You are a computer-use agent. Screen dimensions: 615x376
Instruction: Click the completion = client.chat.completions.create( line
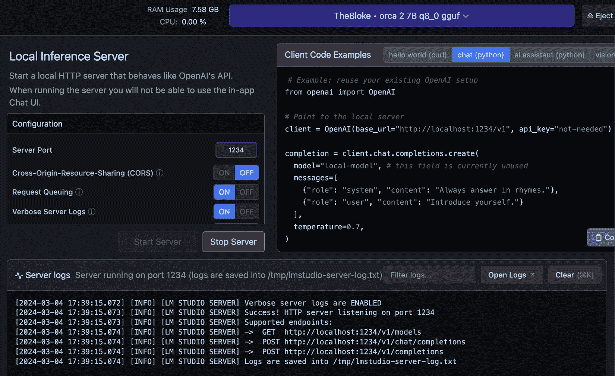coord(382,153)
